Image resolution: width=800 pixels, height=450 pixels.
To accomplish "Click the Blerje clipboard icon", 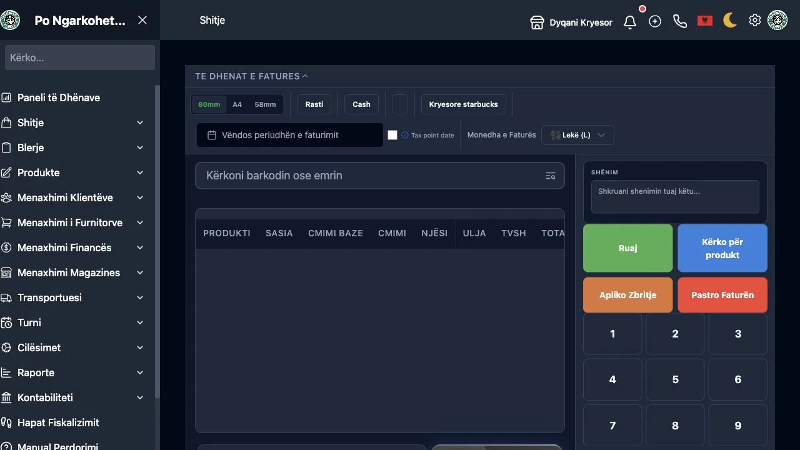I will pos(7,147).
